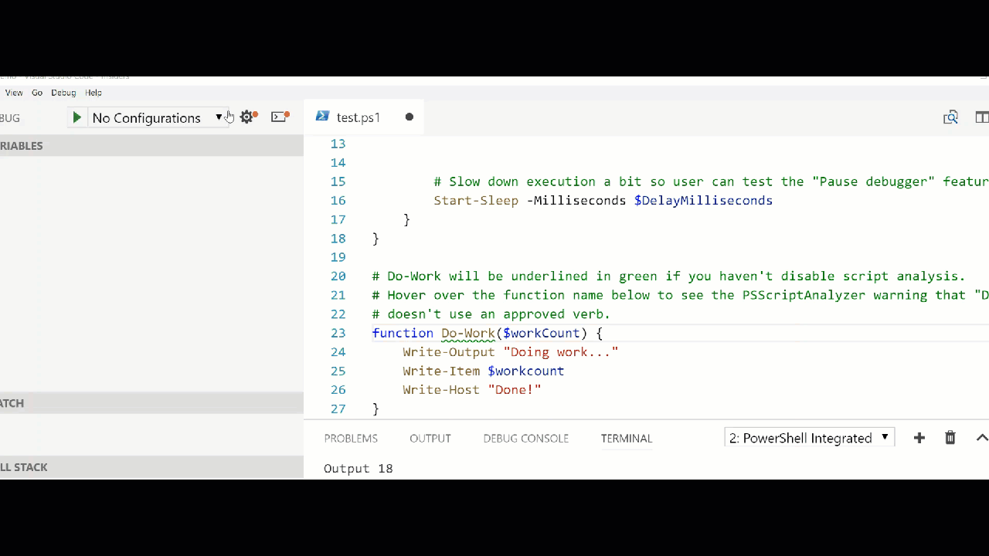Expand the CALL STACK section header

[151, 467]
